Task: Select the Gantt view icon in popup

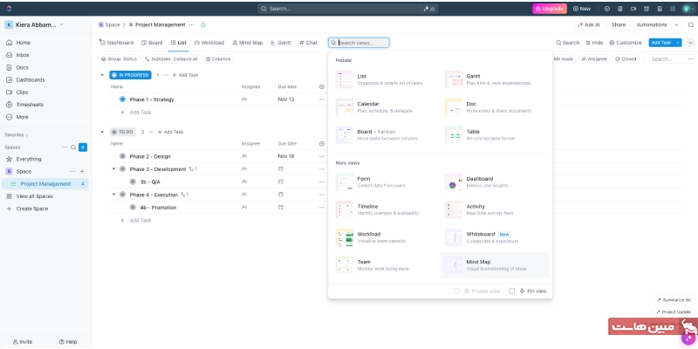Action: click(x=454, y=80)
